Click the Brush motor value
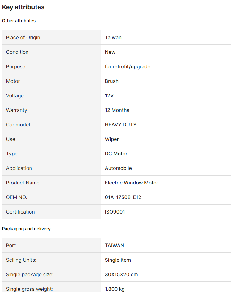The image size is (234, 292). pos(111,81)
